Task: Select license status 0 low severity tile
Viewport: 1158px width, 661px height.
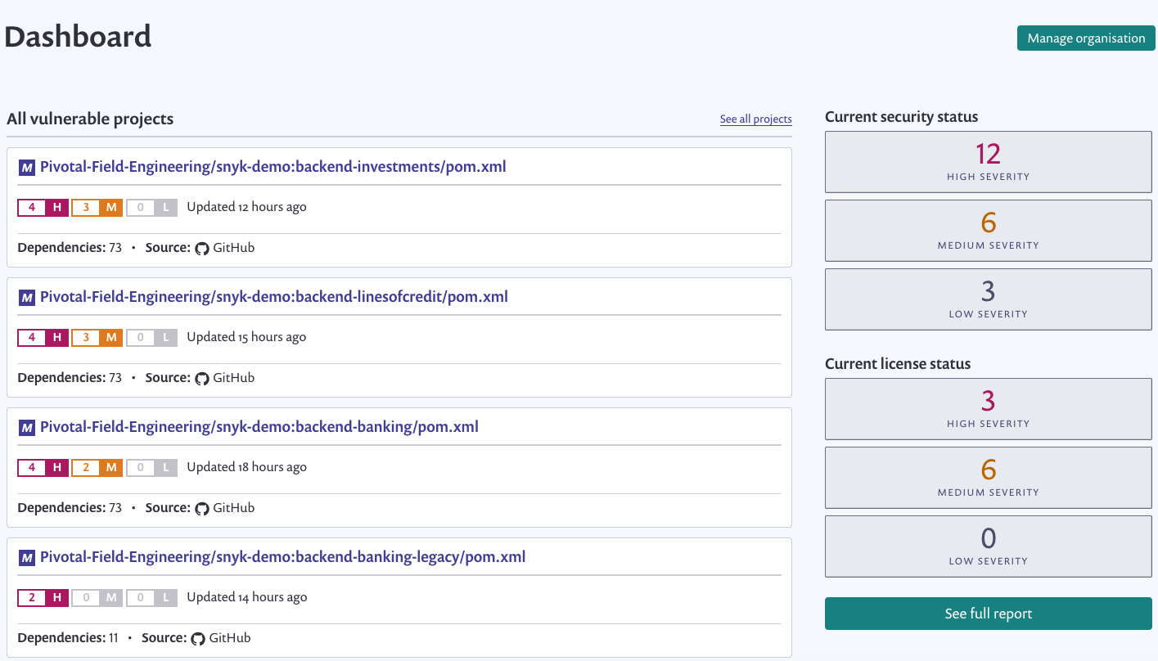Action: click(988, 546)
